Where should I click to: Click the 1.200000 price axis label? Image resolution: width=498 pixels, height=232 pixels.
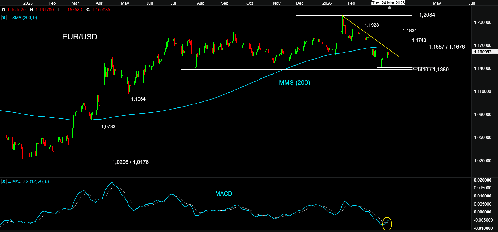483,22
